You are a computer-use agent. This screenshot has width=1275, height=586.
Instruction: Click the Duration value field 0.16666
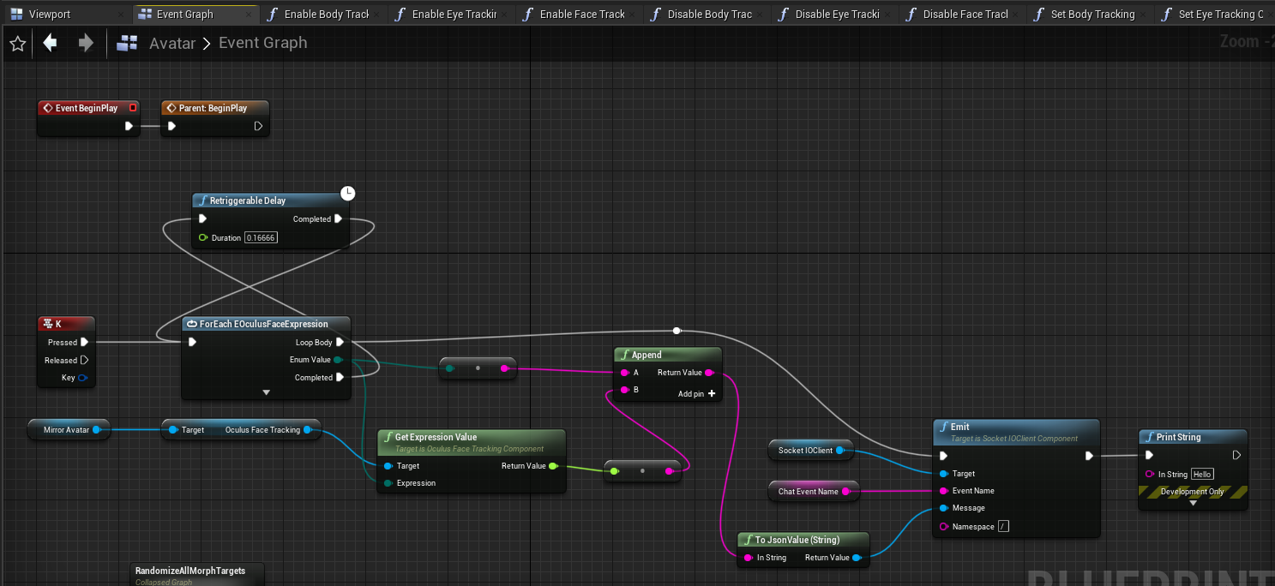(x=261, y=237)
